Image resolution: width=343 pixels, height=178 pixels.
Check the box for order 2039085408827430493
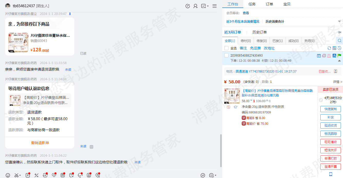tap(226, 55)
